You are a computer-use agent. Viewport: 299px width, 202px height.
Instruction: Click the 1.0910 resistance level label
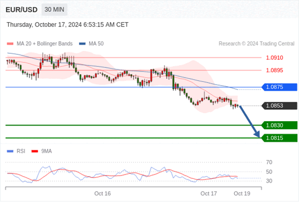(x=275, y=58)
